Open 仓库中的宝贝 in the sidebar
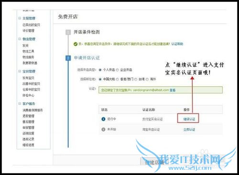Viewport: 239px width, 175px height. click(x=31, y=90)
